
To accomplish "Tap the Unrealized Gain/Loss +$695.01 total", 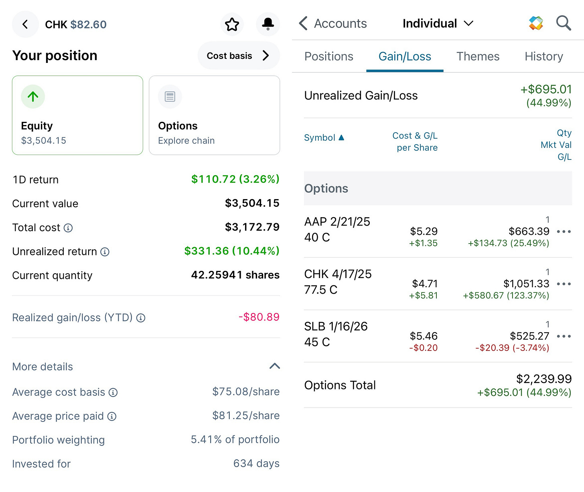I will 546,89.
